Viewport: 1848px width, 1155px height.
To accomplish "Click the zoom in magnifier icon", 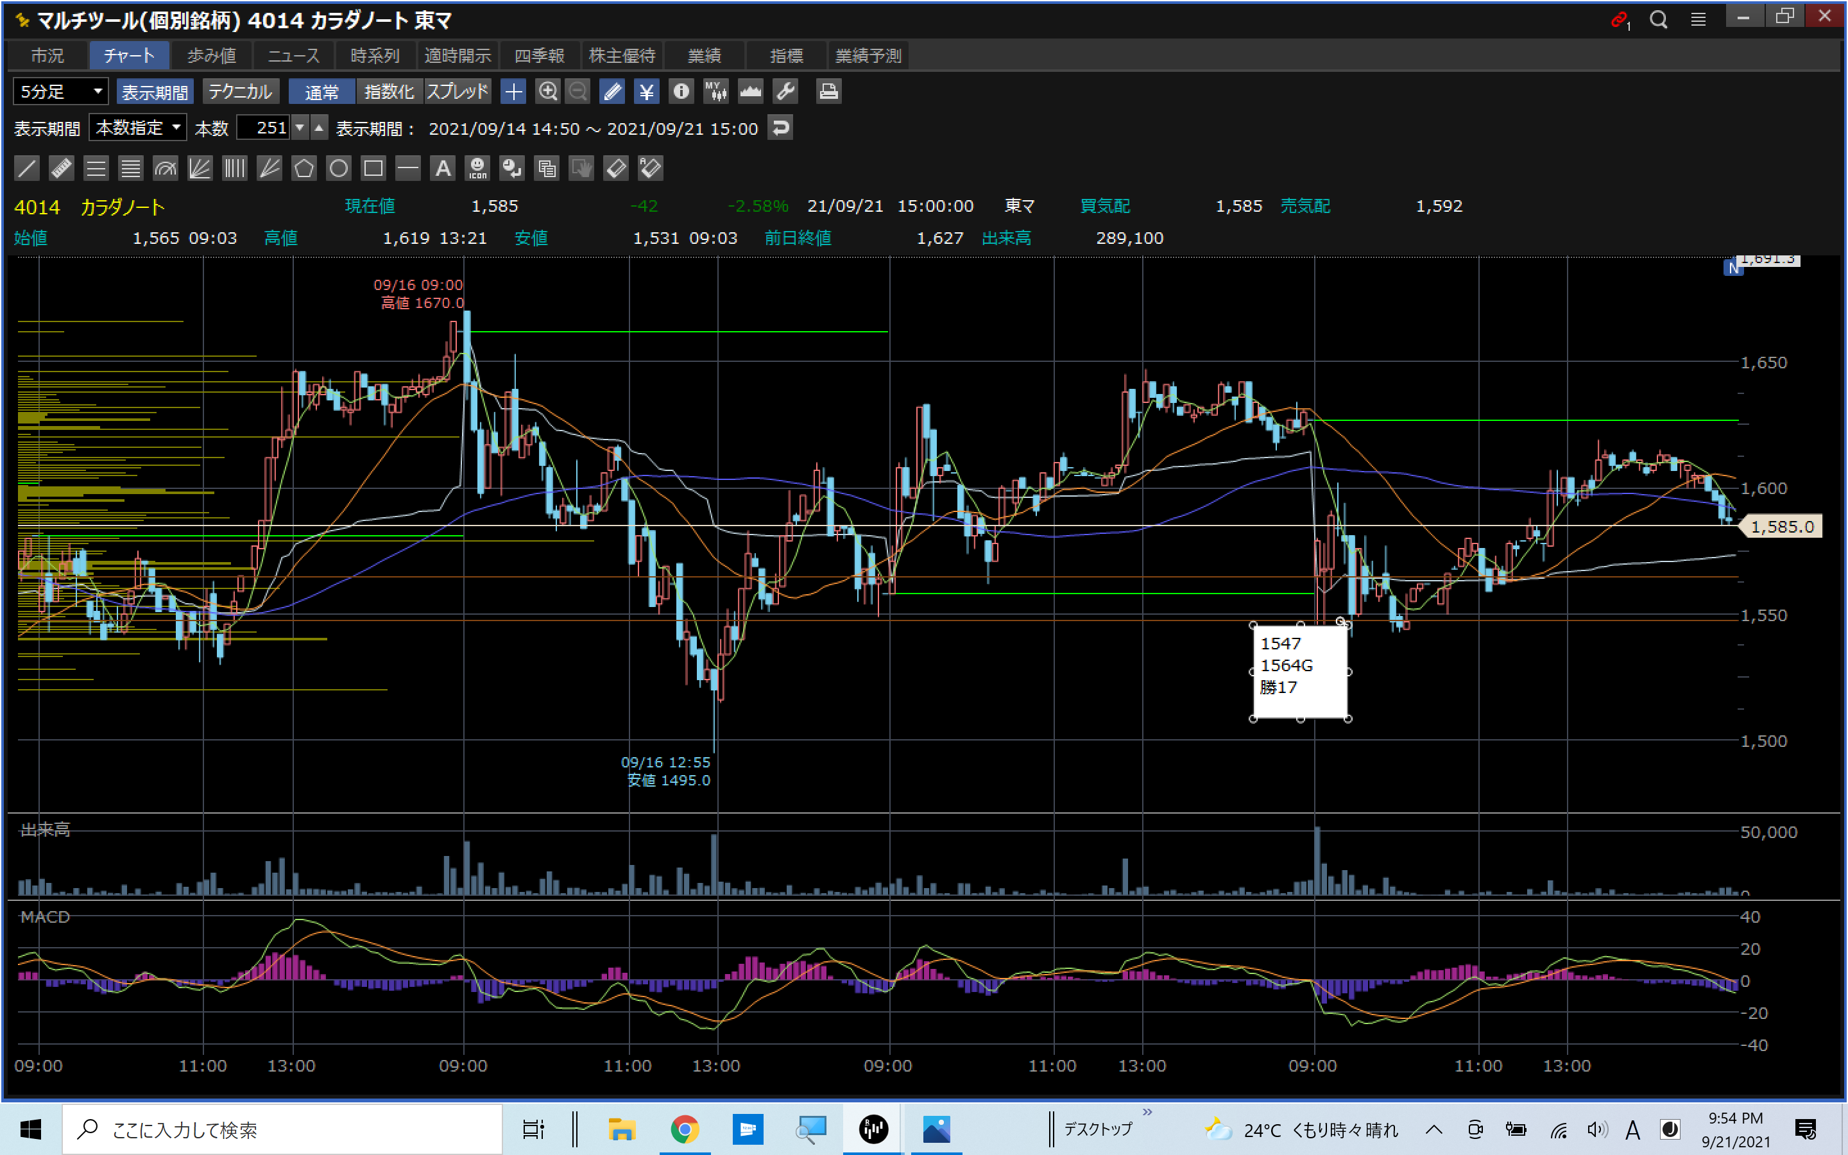I will tap(547, 92).
